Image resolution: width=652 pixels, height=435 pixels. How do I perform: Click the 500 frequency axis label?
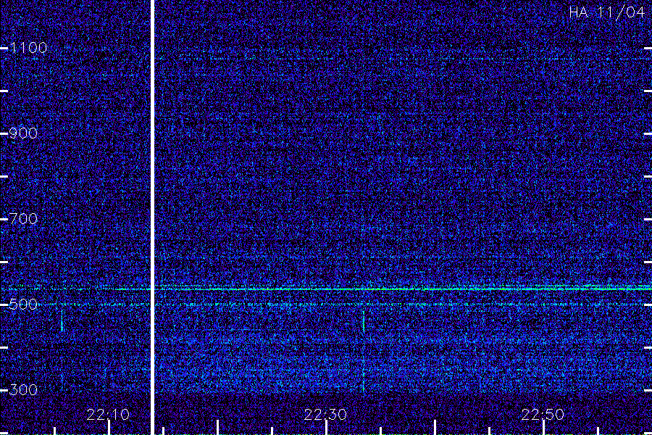click(23, 304)
